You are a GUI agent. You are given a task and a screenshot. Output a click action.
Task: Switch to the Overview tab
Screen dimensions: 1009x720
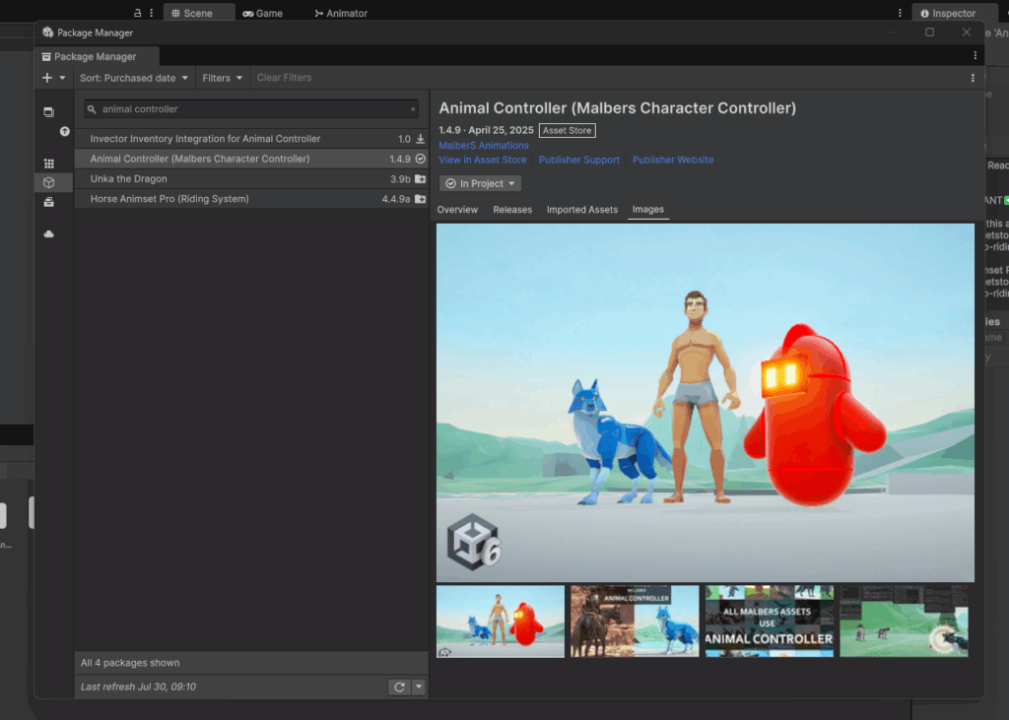click(457, 210)
